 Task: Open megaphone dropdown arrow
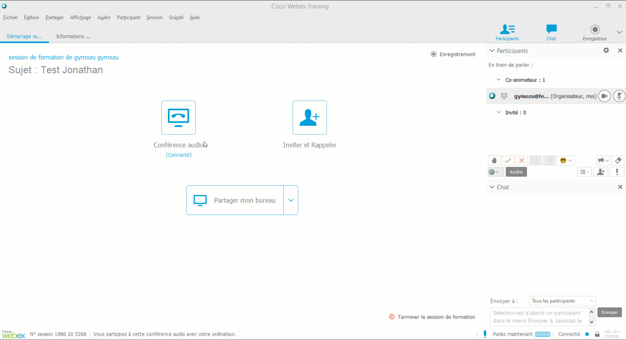[x=607, y=161]
